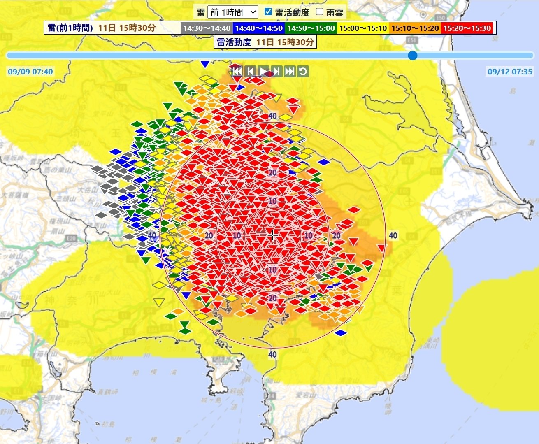Click the 09/12 07:35 end time label
This screenshot has width=539, height=444.
tap(510, 72)
